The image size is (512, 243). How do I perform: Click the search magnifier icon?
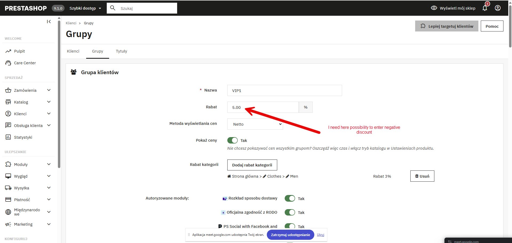[113, 8]
